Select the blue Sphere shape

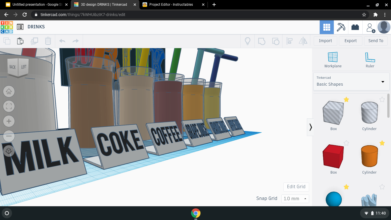(x=334, y=199)
